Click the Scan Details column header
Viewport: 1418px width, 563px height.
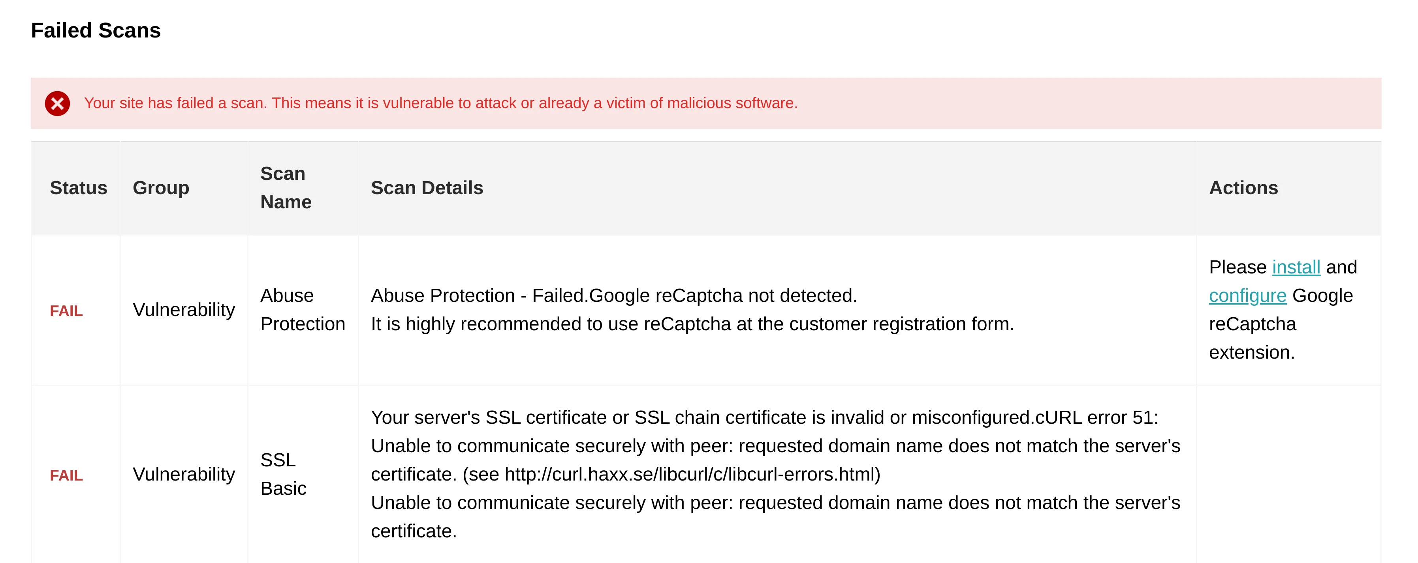[427, 188]
